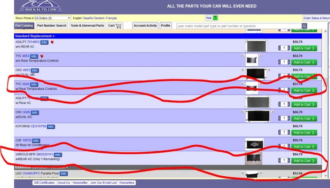Switch language to Français
This screenshot has height=188, width=330.
pos(111,18)
